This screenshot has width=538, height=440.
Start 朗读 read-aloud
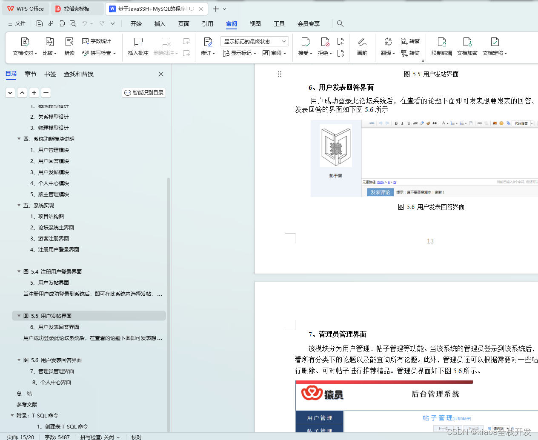click(x=69, y=47)
